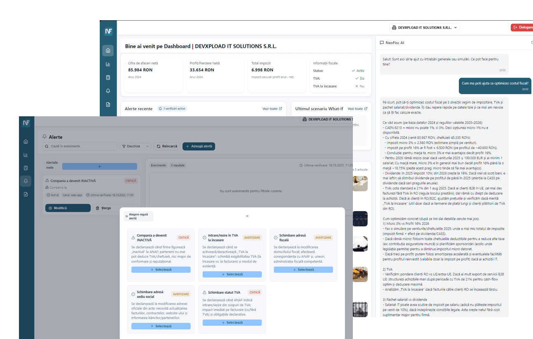Open the file-plus icon in the Dashboard sidebar
This screenshot has height=339, width=533.
pos(108,105)
